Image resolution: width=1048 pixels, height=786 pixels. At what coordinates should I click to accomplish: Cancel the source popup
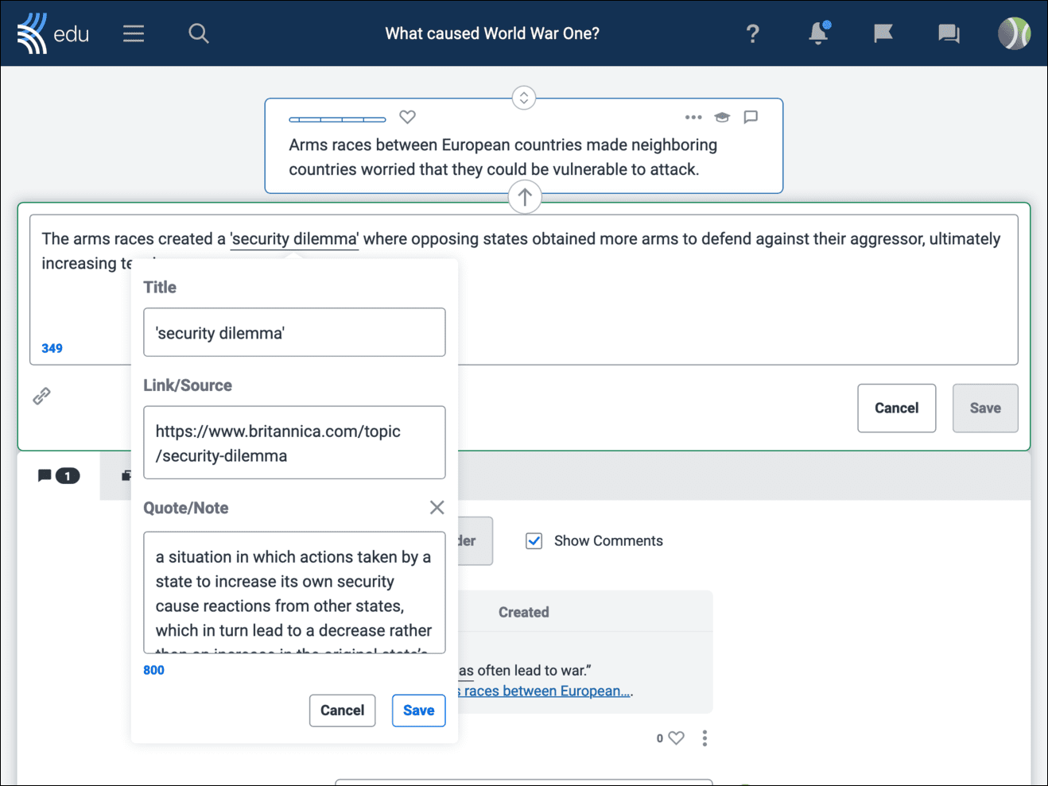tap(343, 710)
